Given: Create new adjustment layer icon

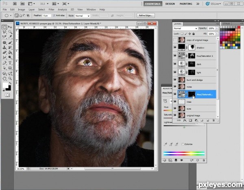Looking at the screenshot, I should tap(196, 121).
